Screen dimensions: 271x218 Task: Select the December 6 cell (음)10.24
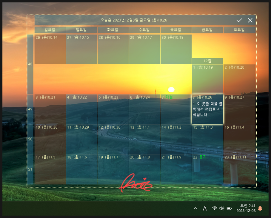point(145,109)
